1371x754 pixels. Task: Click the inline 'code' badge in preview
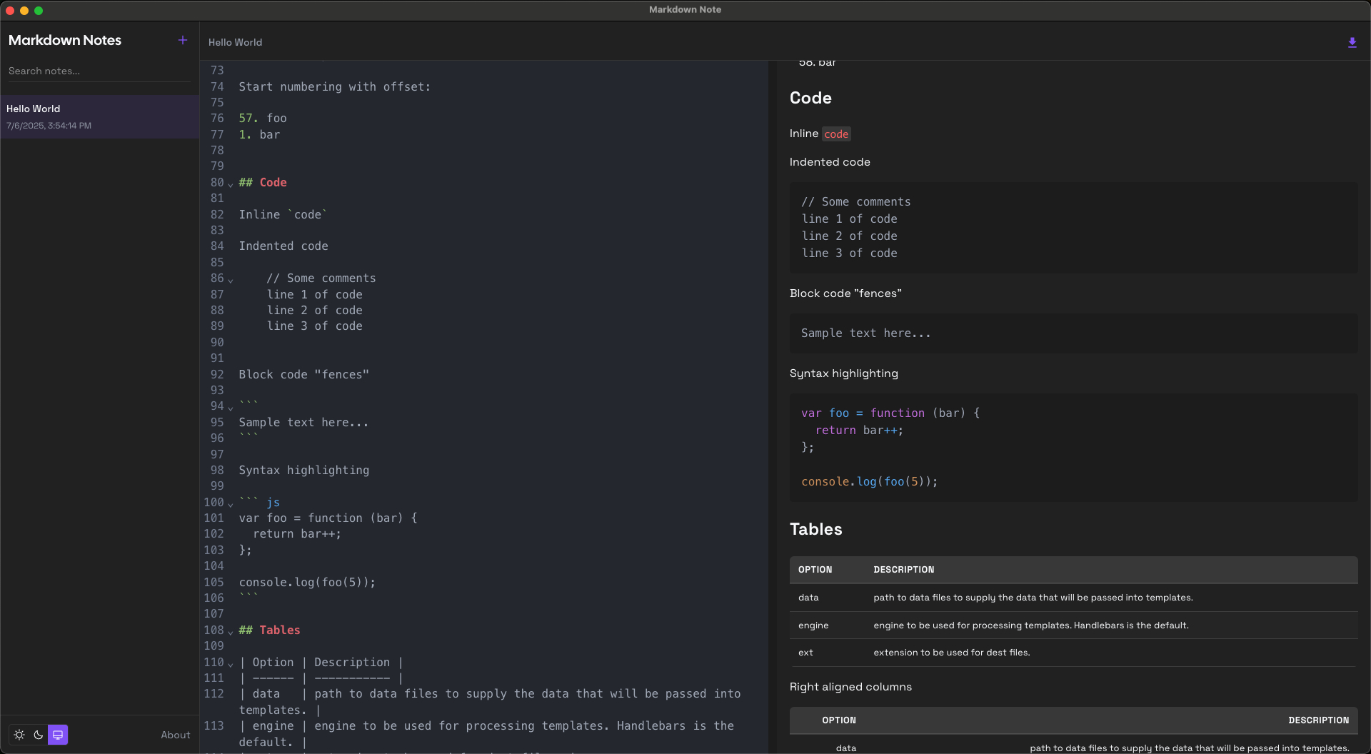[x=836, y=134]
